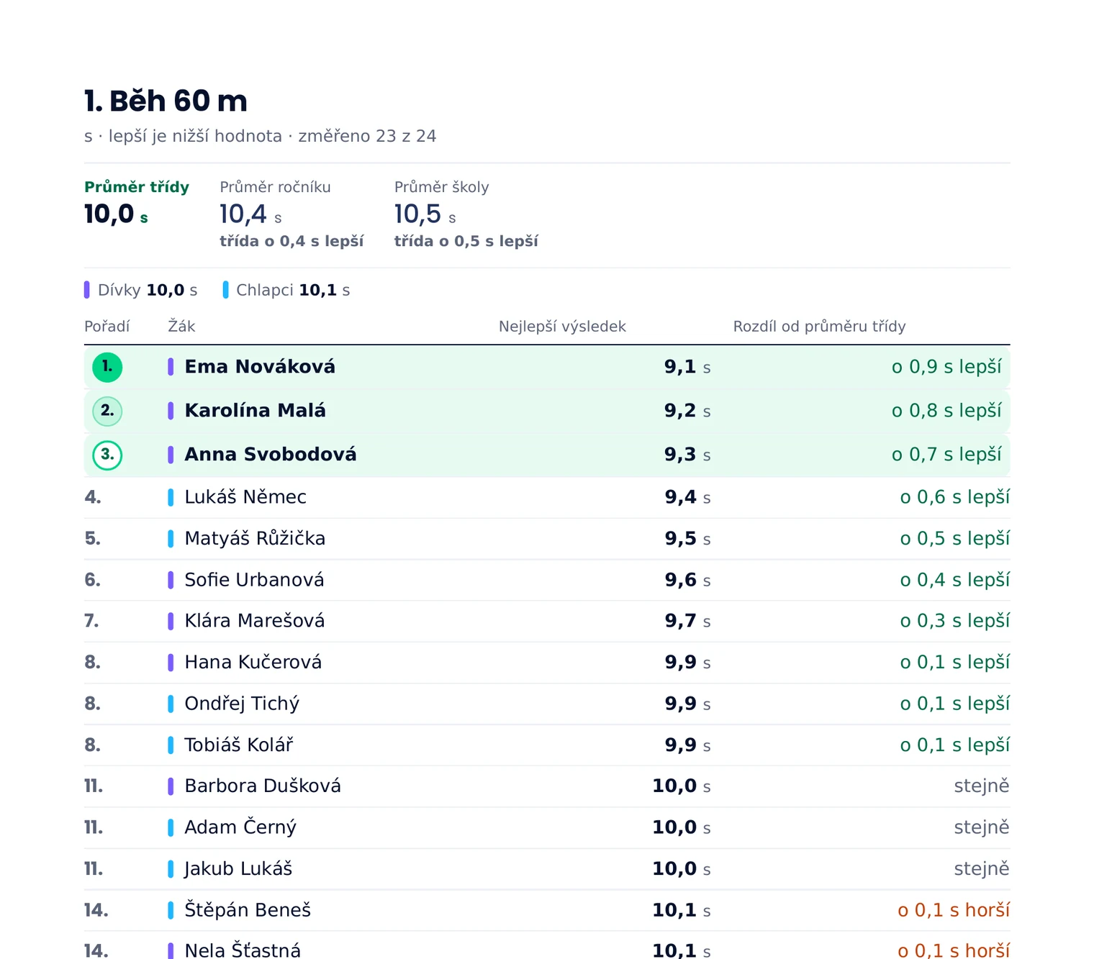Image resolution: width=1094 pixels, height=959 pixels.
Task: Click the "Průměr ročníku" label
Action: (275, 187)
